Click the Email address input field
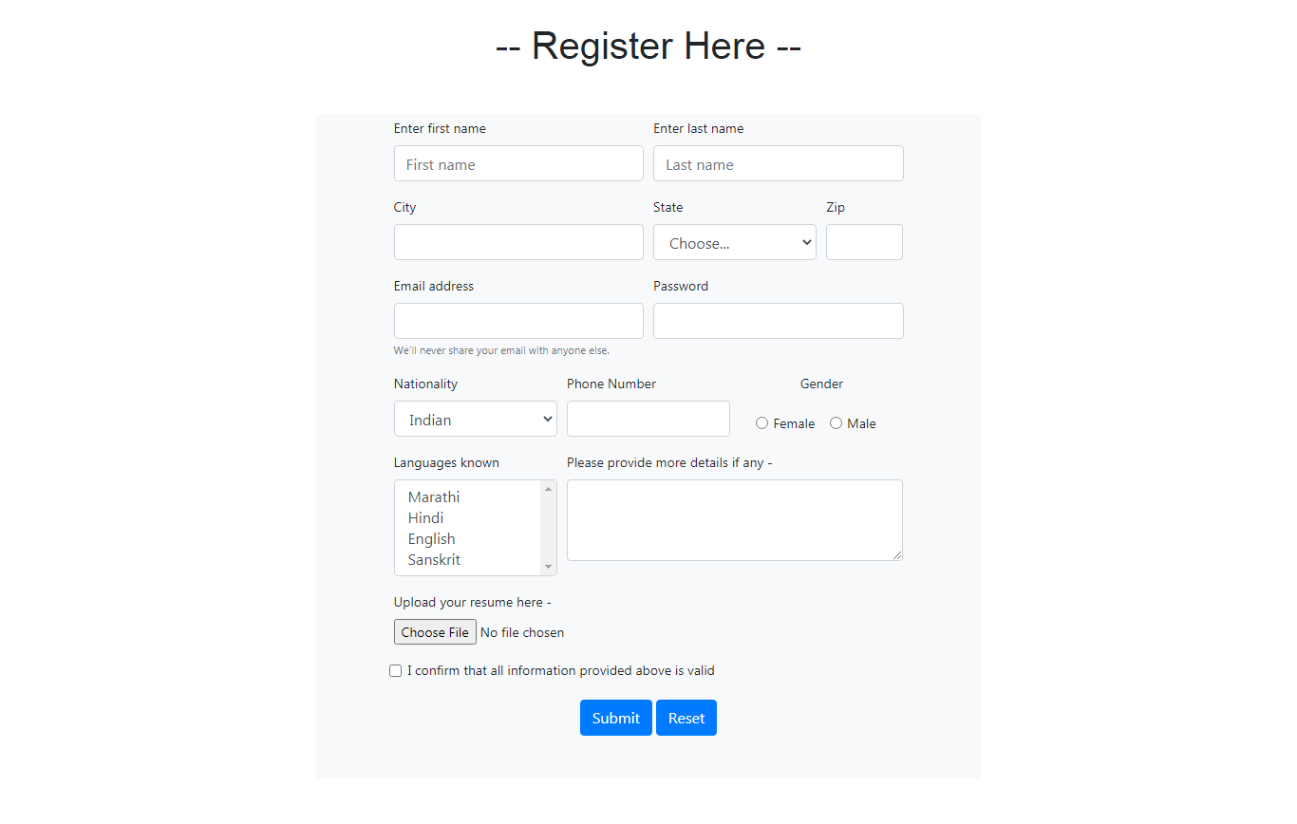This screenshot has width=1297, height=824. click(518, 321)
